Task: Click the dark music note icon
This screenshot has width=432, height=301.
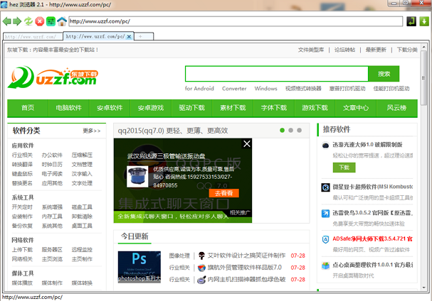Action: tap(411, 21)
